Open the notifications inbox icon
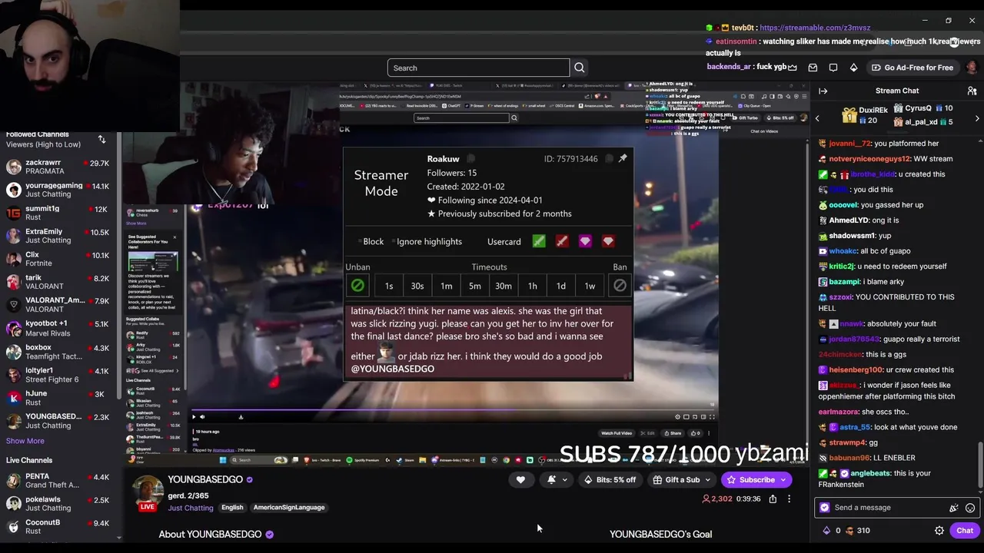 point(813,68)
